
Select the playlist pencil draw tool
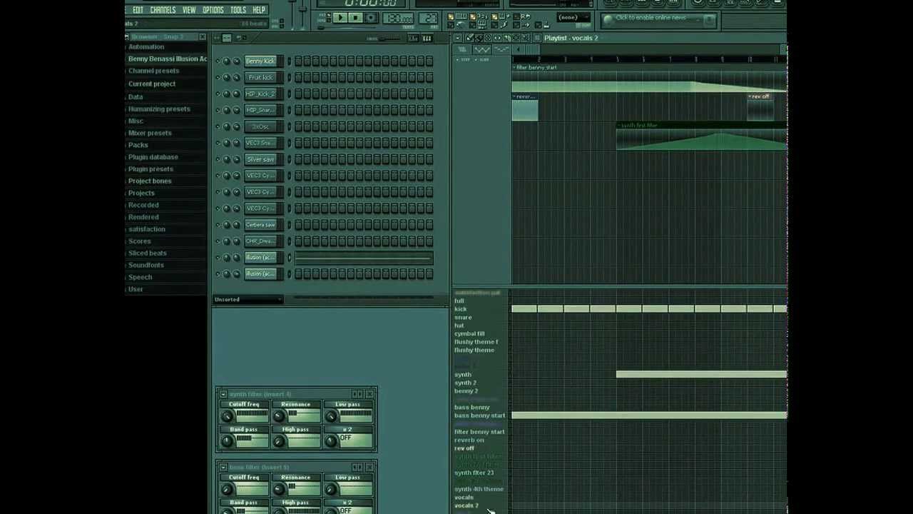470,38
